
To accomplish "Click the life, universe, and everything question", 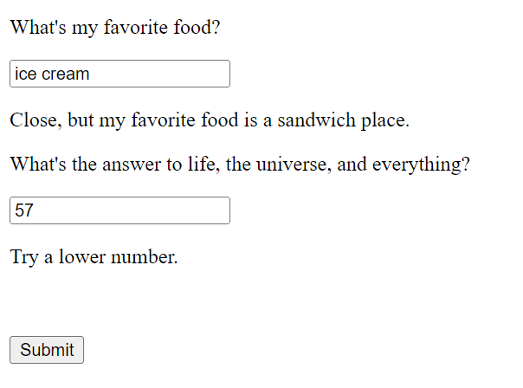I will point(240,165).
